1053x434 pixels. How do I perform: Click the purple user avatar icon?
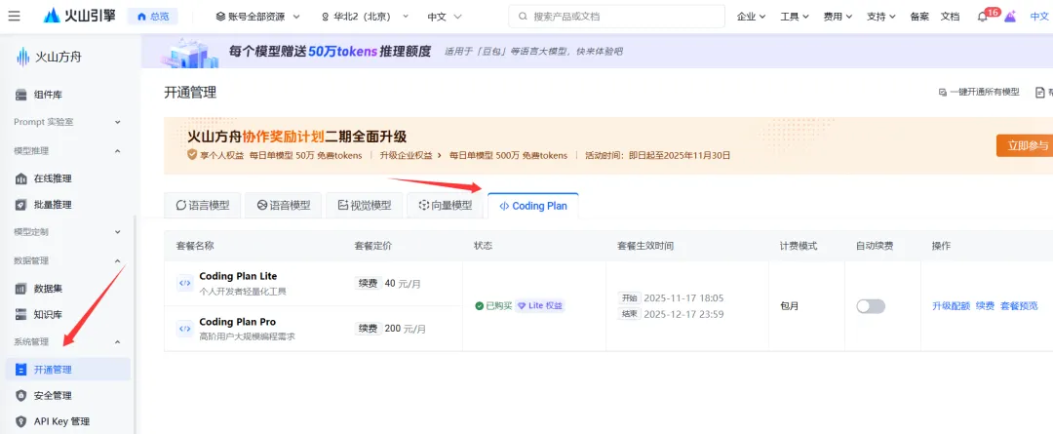(x=1009, y=17)
